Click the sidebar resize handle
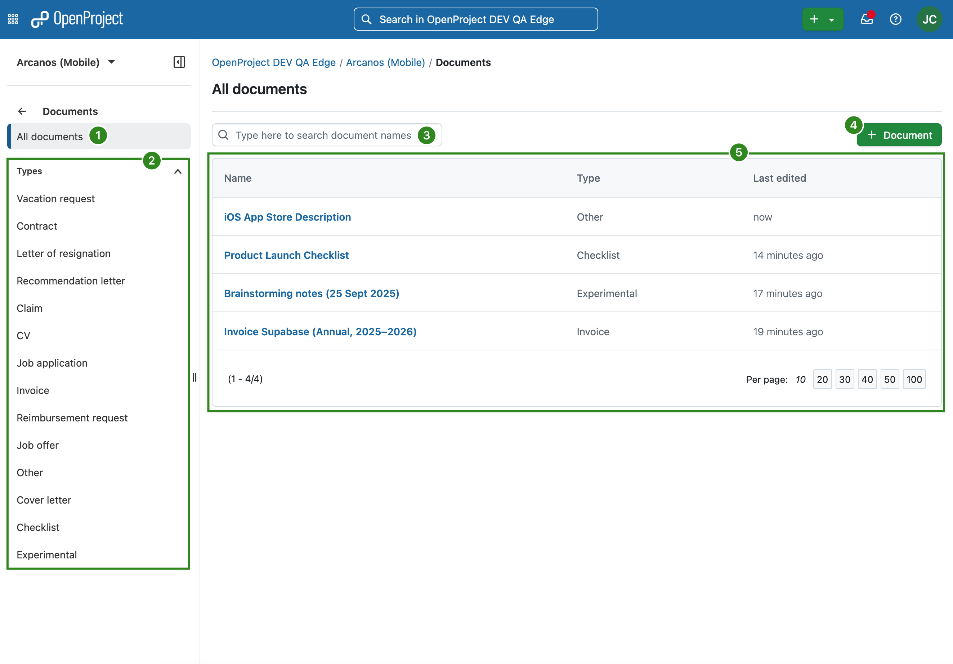Screen dimensions: 953x664 (194, 377)
